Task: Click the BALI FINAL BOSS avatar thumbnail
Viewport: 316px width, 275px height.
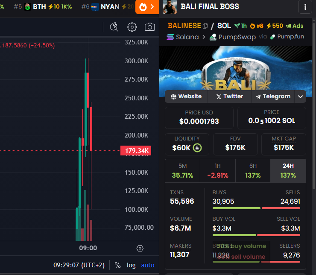Action: tap(170, 7)
